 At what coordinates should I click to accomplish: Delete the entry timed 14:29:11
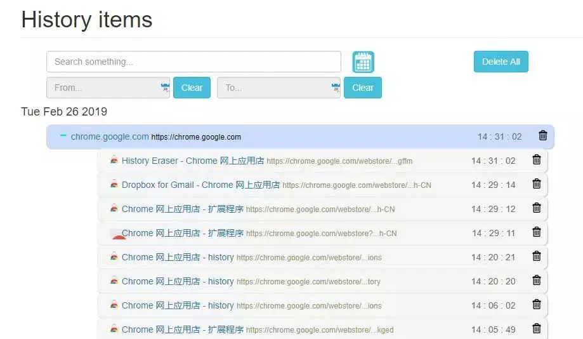[537, 232]
